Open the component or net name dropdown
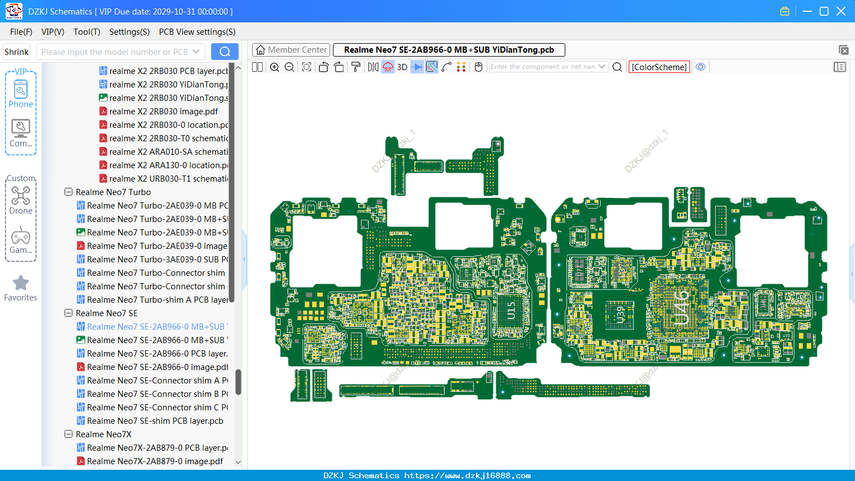The width and height of the screenshot is (855, 481). point(602,66)
